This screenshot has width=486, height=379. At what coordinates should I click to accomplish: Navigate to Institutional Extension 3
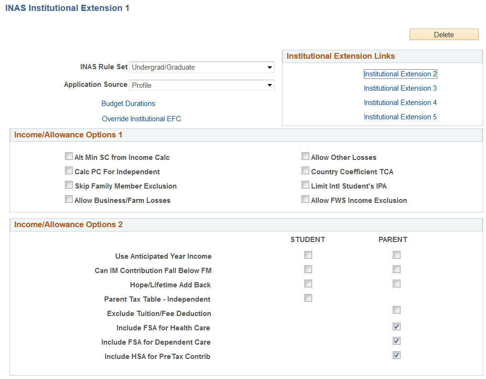(x=400, y=88)
